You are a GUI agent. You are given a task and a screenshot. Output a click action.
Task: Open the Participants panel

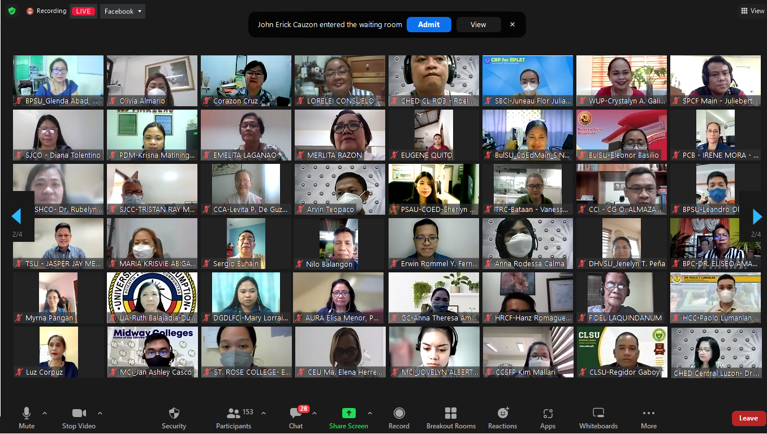[234, 418]
